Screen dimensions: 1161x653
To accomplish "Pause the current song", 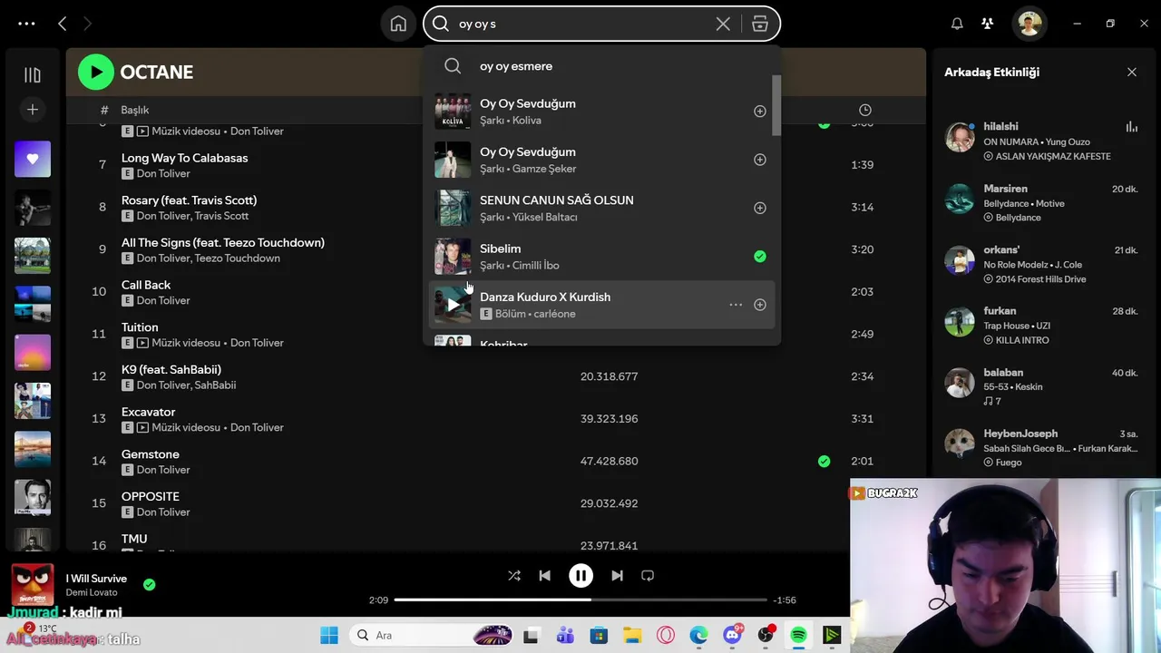I will [x=580, y=576].
